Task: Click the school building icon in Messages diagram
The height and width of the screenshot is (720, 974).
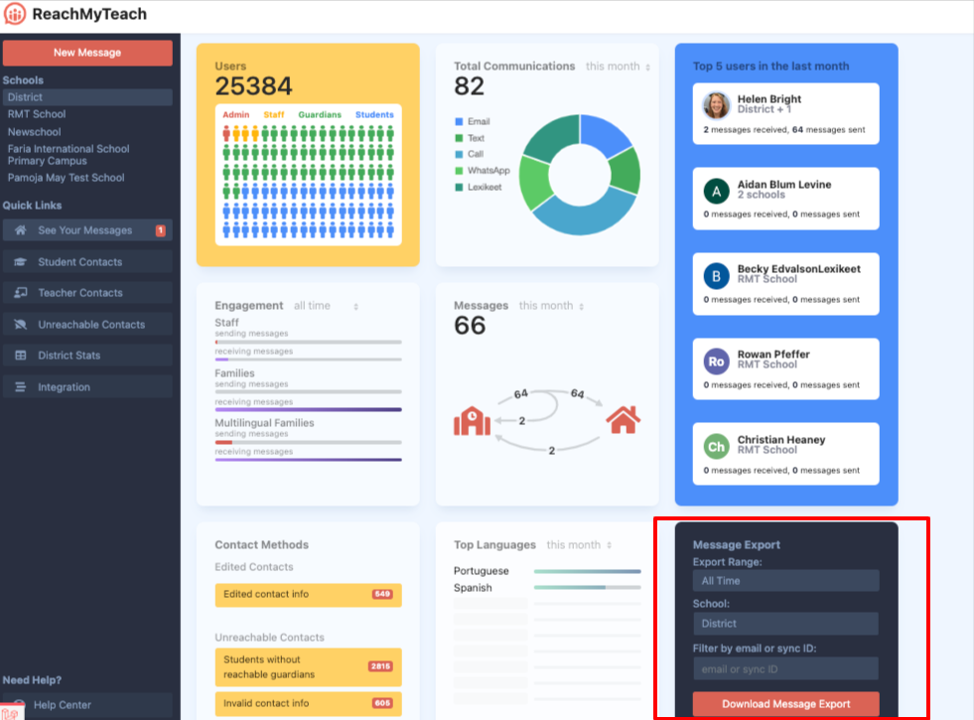Action: click(472, 421)
